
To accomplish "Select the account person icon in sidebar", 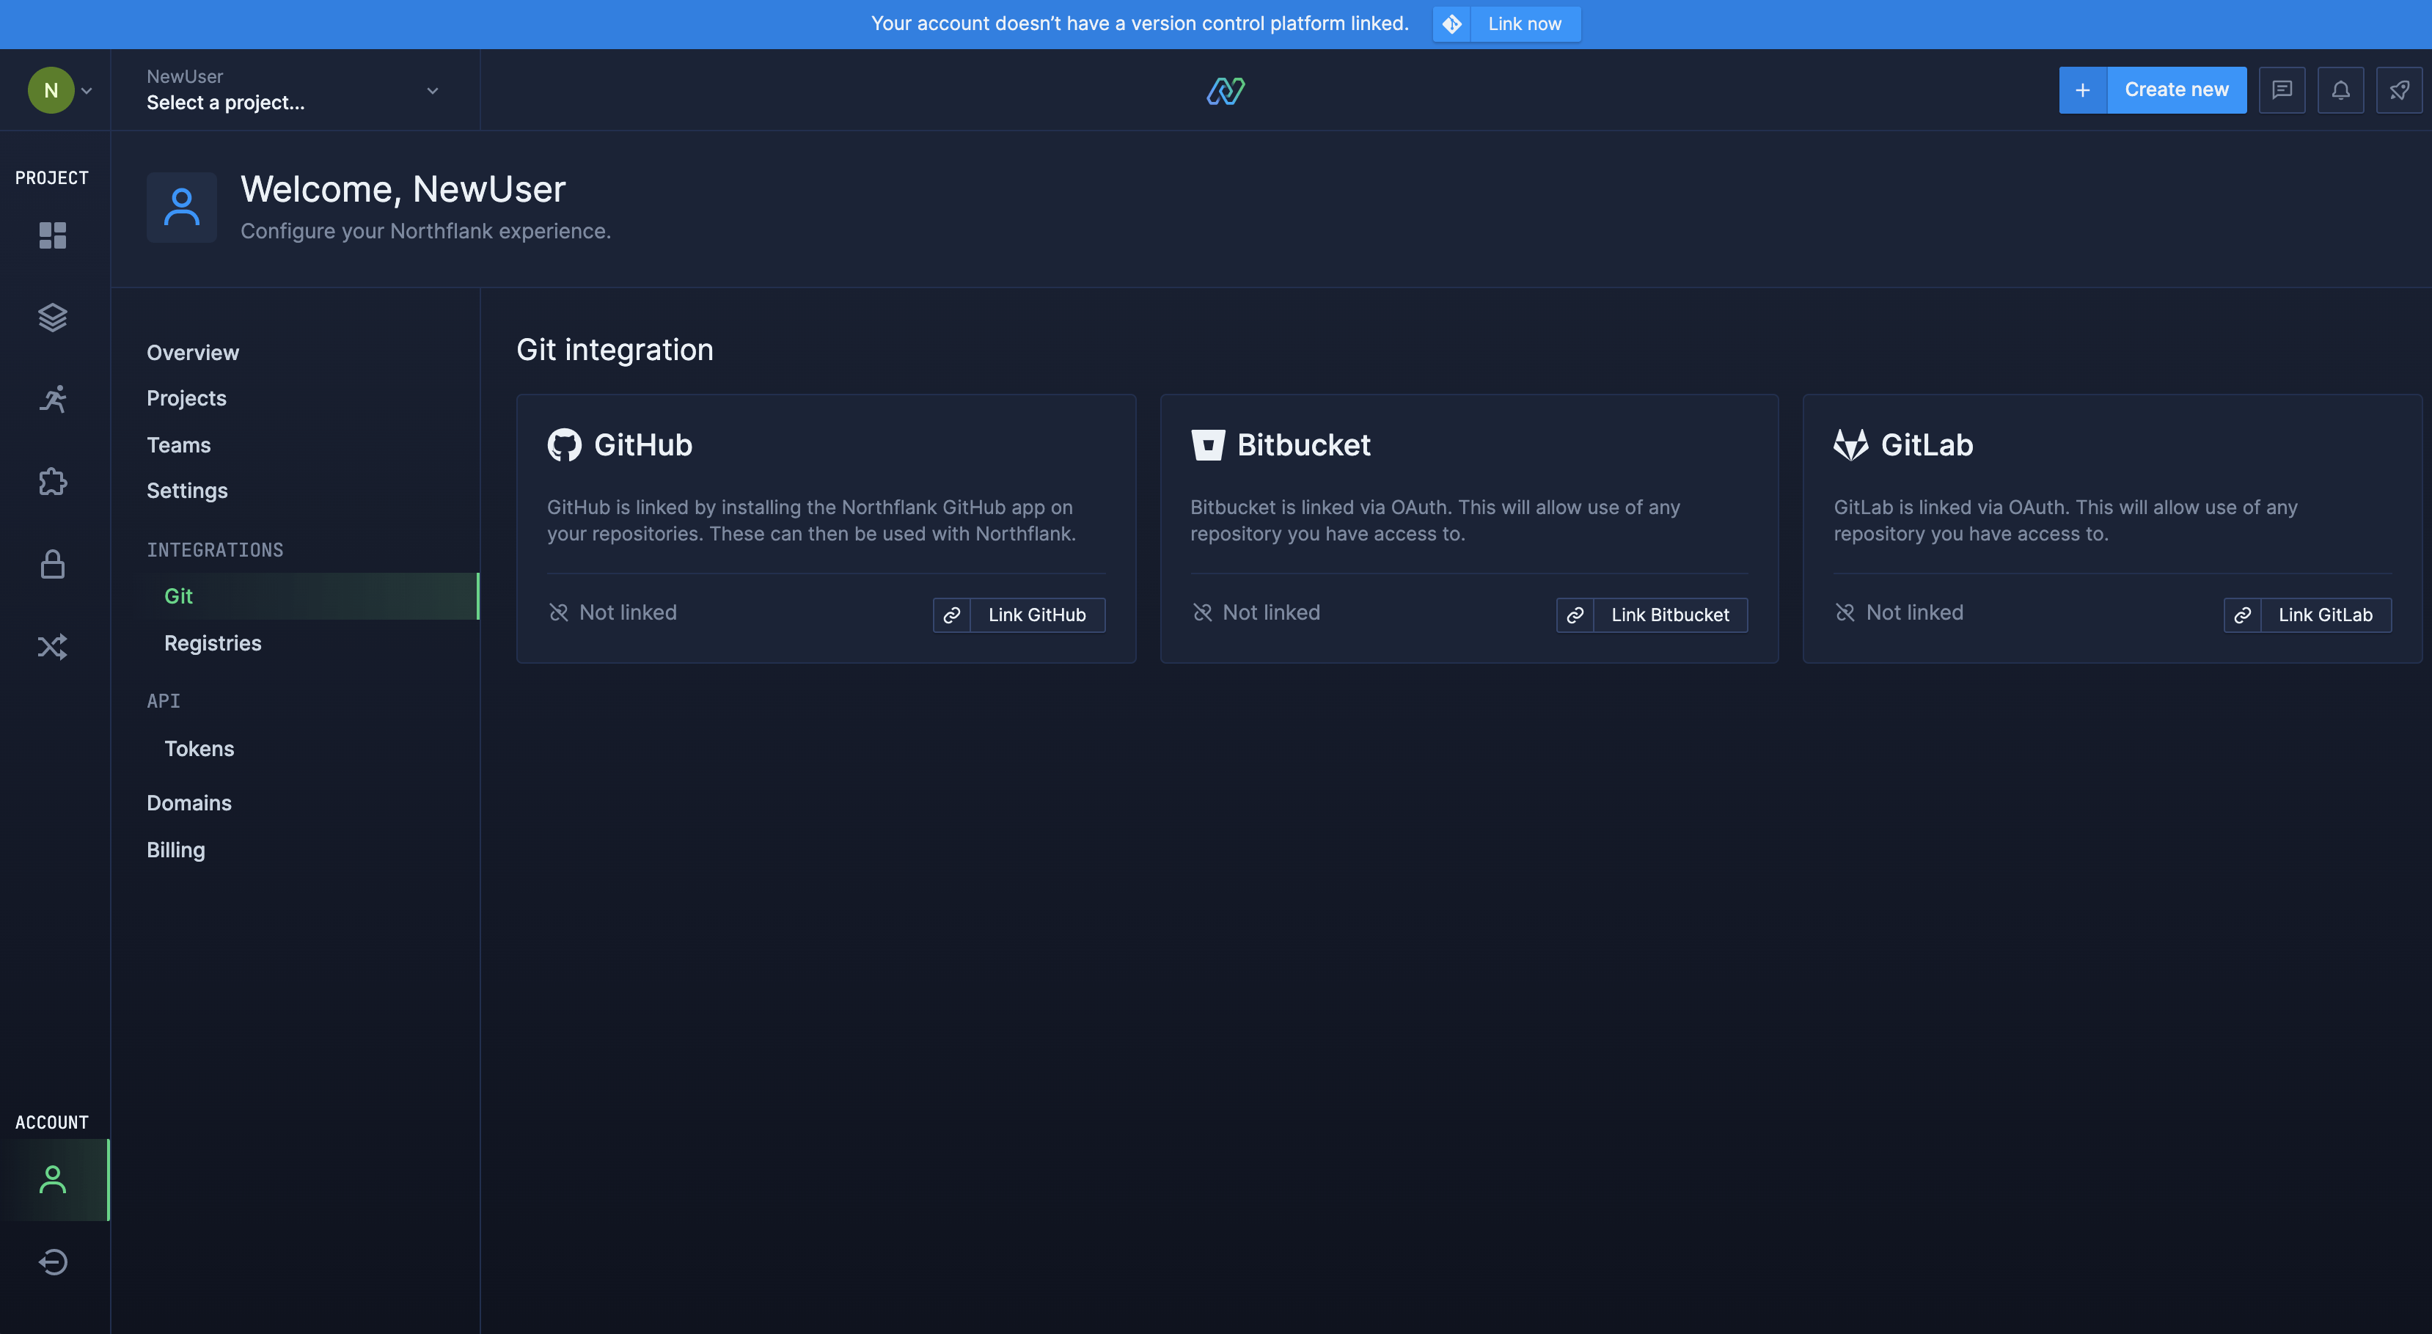I will (53, 1179).
